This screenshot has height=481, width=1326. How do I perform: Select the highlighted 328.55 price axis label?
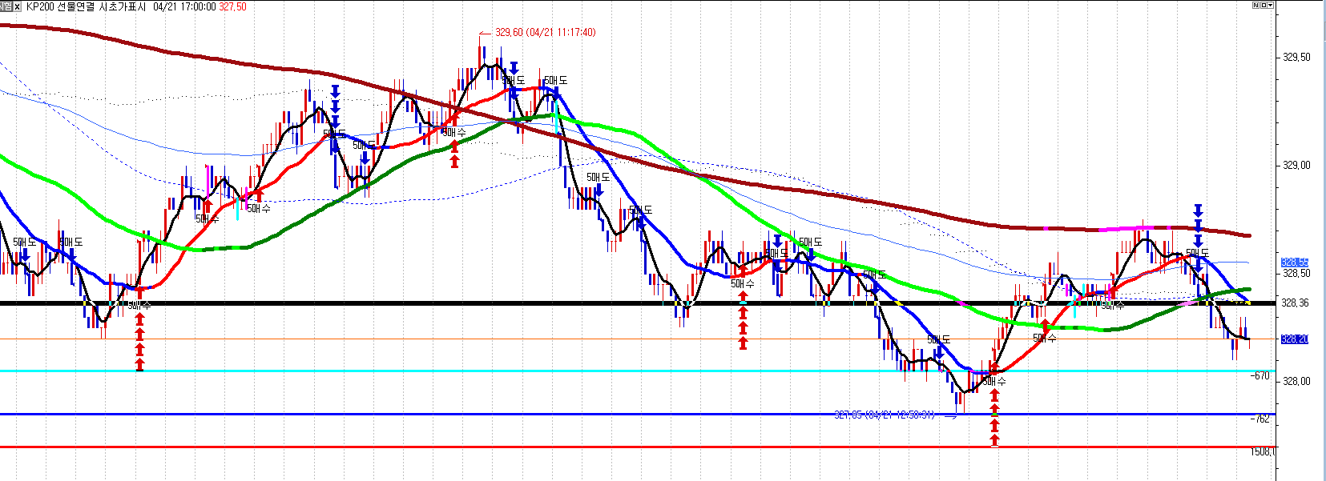coord(1294,263)
